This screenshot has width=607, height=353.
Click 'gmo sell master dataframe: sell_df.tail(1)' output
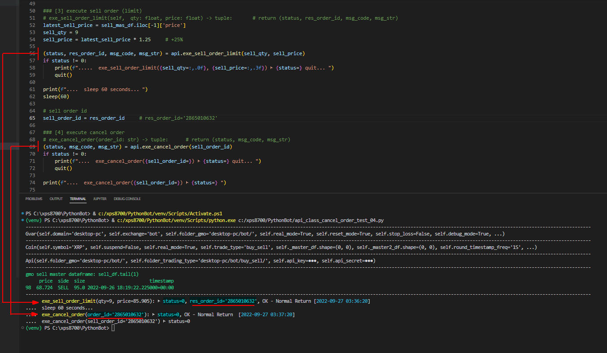82,274
